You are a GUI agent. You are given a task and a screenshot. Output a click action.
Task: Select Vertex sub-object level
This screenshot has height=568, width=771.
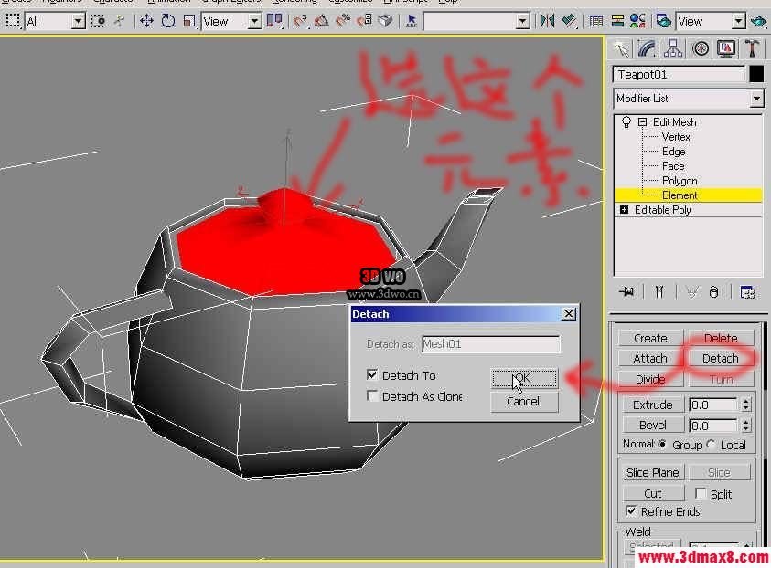676,137
